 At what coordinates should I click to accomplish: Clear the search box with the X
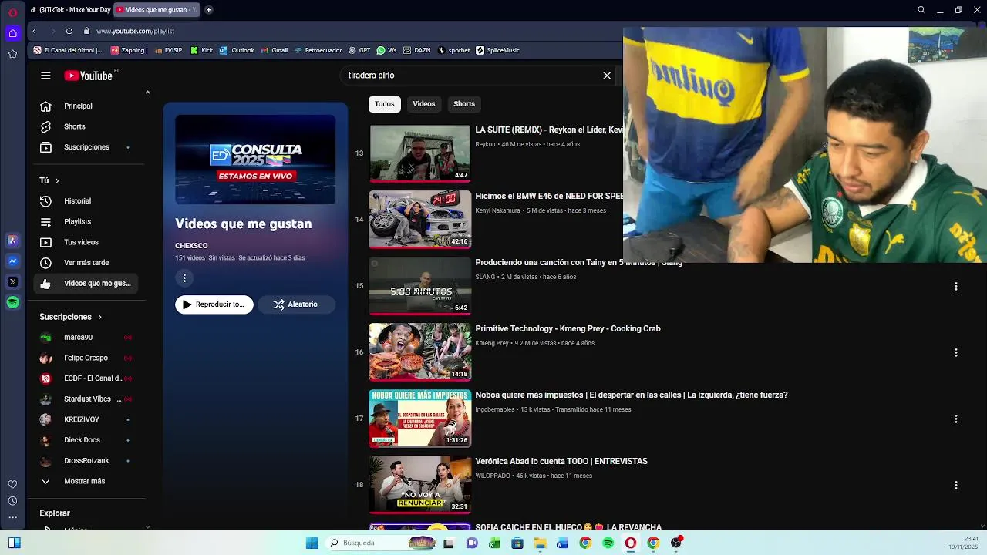point(607,76)
